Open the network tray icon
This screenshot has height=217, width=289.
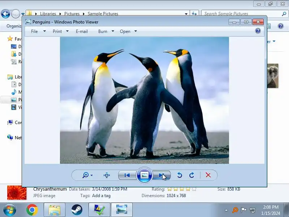click(x=252, y=210)
